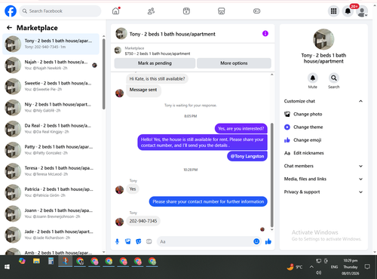Image resolution: width=377 pixels, height=279 pixels.
Task: Expand Privacy & support section
Action: coord(323,192)
